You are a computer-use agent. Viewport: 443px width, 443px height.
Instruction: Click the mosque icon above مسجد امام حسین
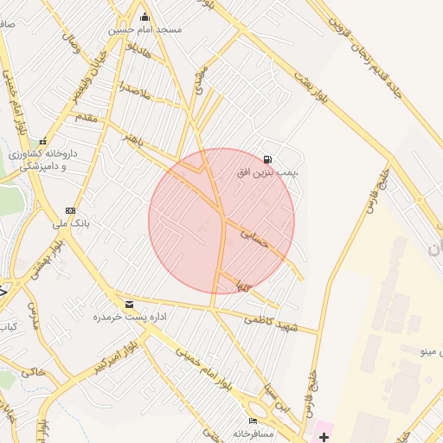144,17
